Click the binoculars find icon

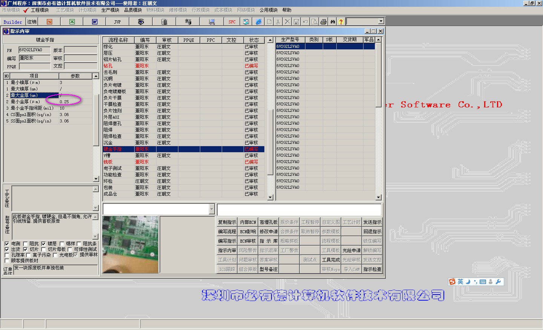[333, 22]
